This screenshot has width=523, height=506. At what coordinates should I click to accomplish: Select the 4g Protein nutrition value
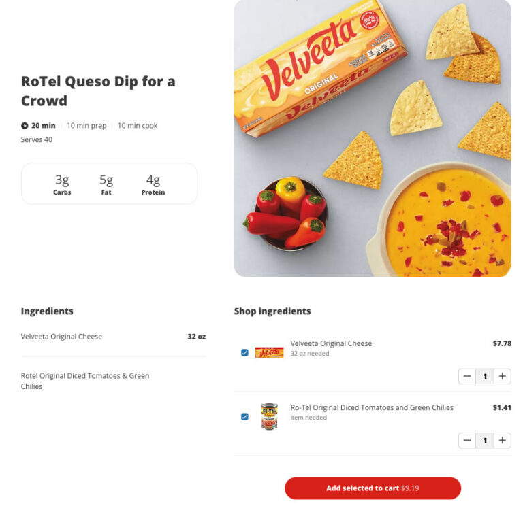[153, 184]
